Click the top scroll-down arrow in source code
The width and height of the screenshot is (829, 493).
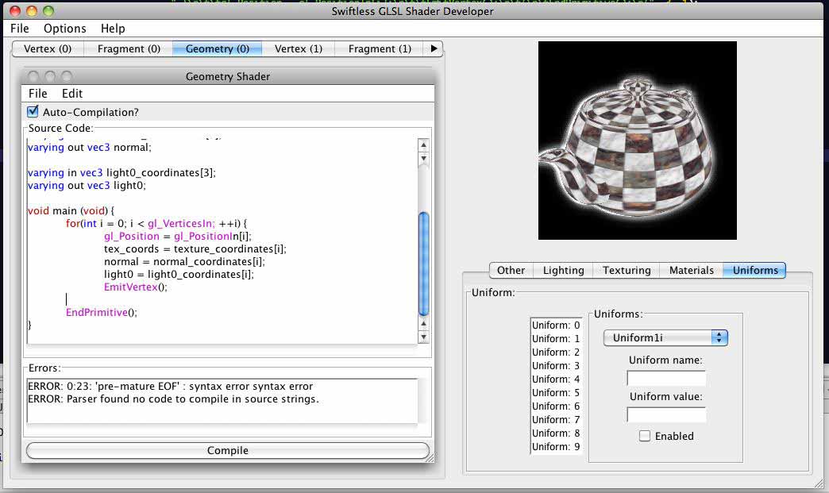click(423, 159)
